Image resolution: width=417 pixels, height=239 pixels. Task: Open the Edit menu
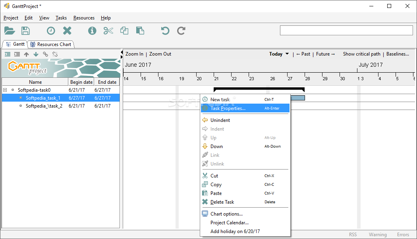coord(29,18)
